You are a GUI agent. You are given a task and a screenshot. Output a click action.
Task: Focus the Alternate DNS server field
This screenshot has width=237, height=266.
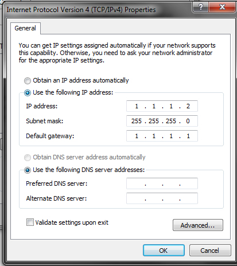click(162, 198)
